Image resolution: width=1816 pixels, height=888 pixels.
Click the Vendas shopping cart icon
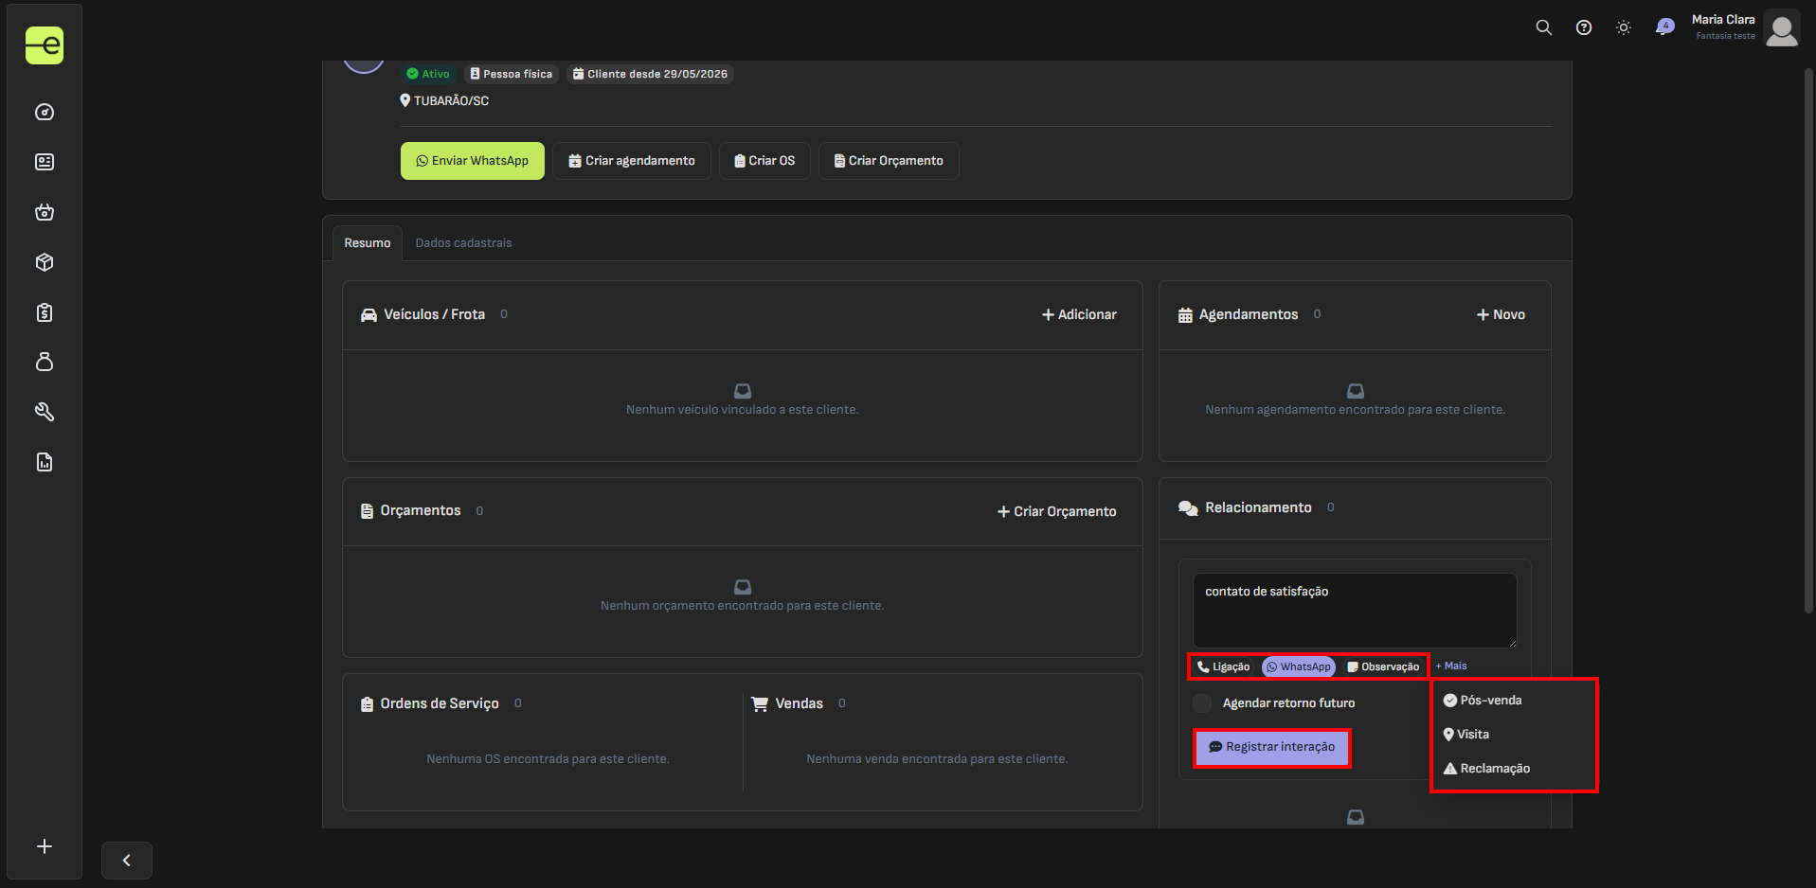[760, 704]
